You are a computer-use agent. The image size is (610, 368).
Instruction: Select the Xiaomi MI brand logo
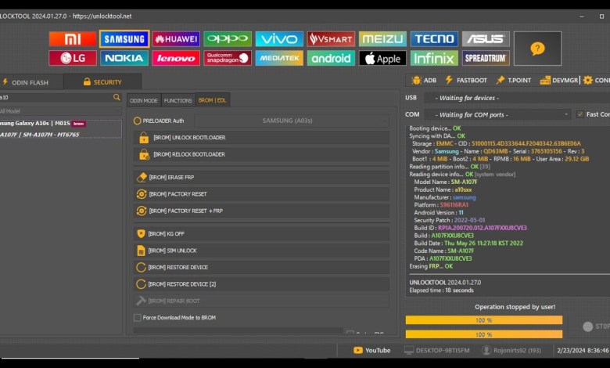(x=73, y=39)
